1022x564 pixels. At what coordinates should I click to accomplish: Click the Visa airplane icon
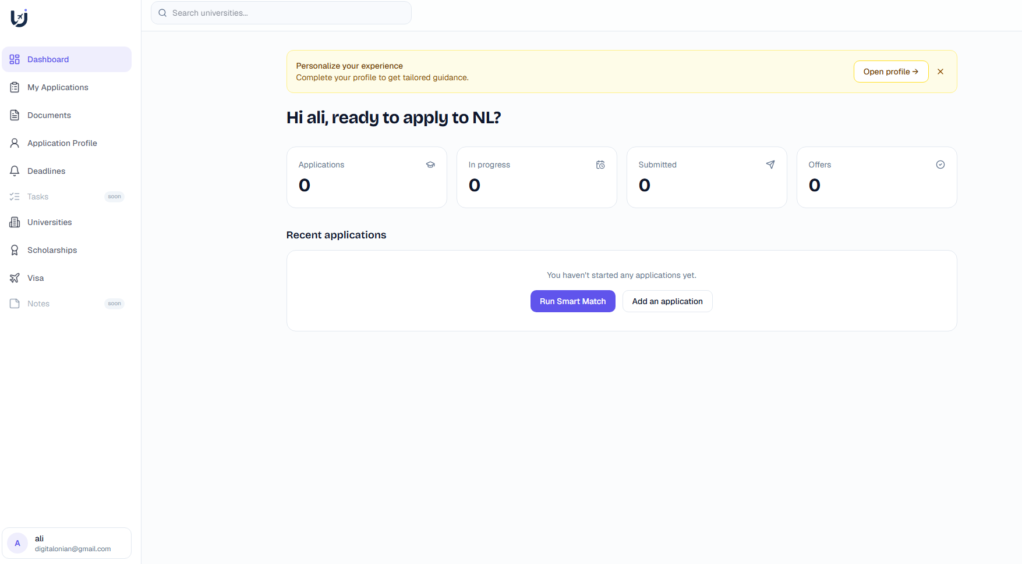15,278
